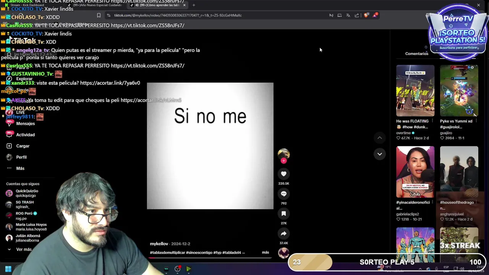The height and width of the screenshot is (275, 489).
Task: Like the video with the heart icon
Action: pyautogui.click(x=283, y=174)
